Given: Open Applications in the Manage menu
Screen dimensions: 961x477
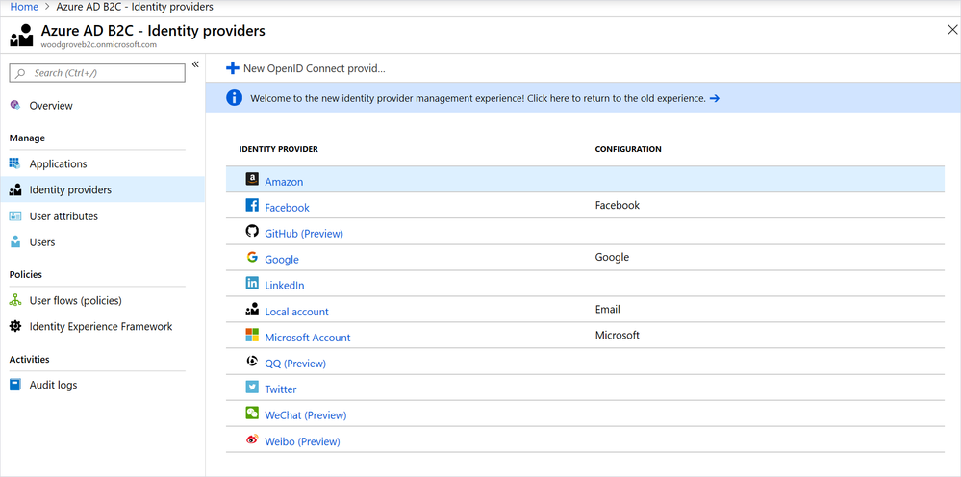Looking at the screenshot, I should 58,164.
